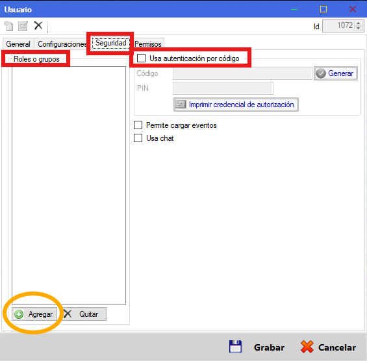The height and width of the screenshot is (361, 367).
Task: Click the new document toolbar icon
Action: (9, 26)
